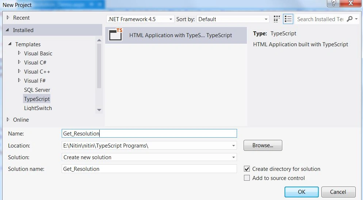This screenshot has height=200, width=363.
Task: Select TypeScript in the template tree
Action: (37, 99)
